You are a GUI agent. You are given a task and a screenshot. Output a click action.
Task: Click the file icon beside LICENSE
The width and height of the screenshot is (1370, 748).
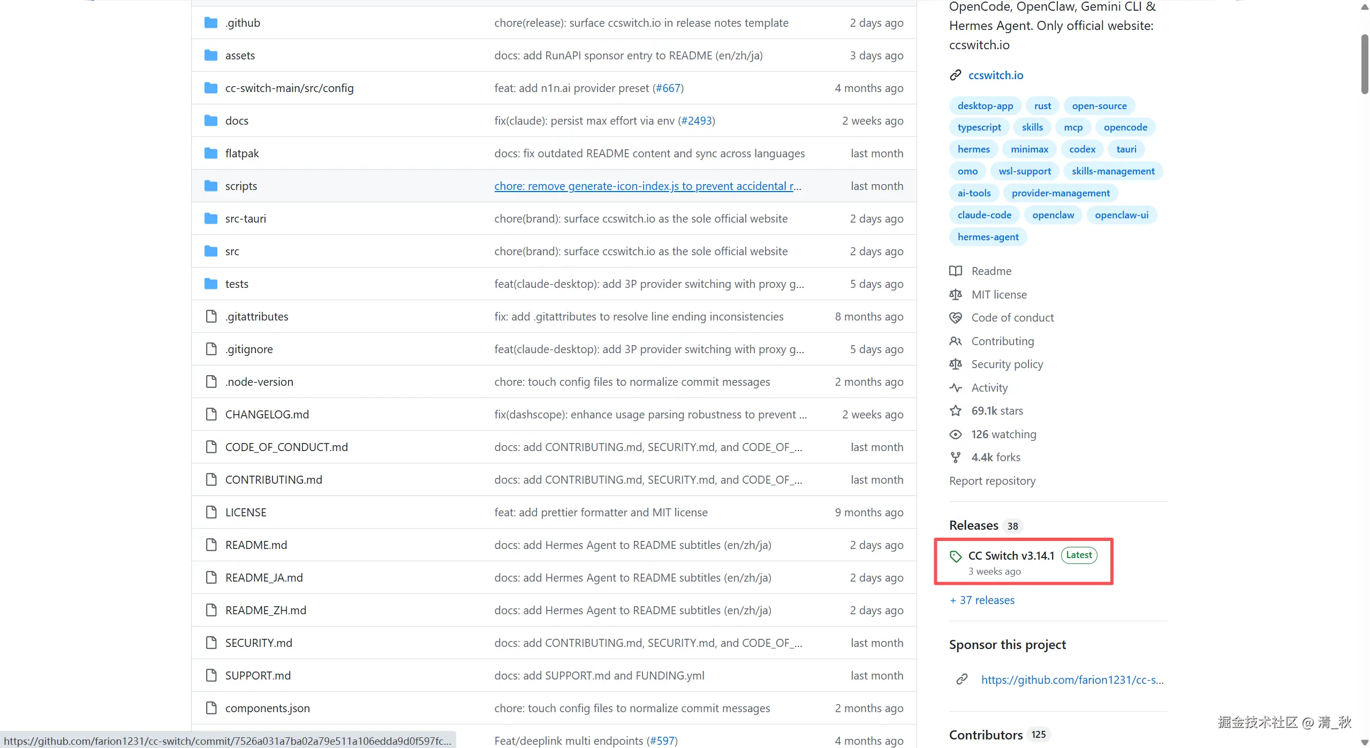[x=211, y=512]
